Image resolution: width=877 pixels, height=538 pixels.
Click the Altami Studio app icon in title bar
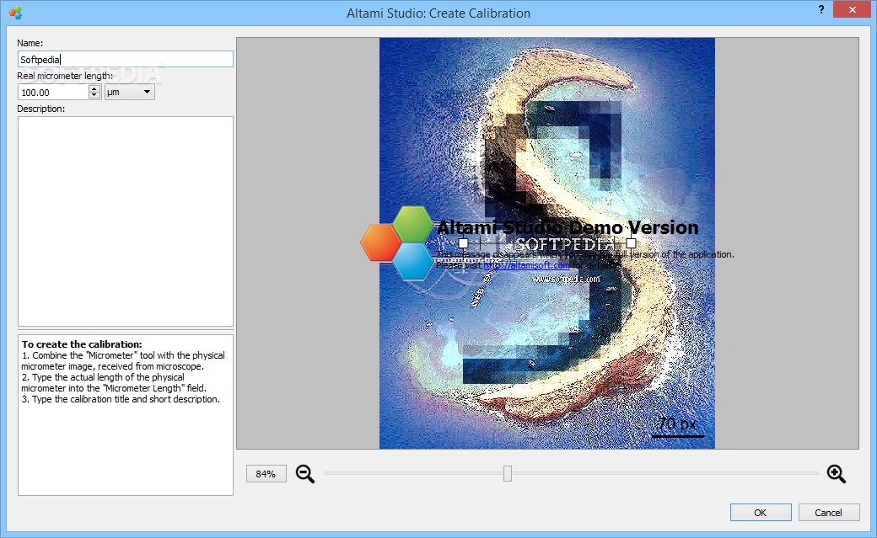[x=15, y=13]
